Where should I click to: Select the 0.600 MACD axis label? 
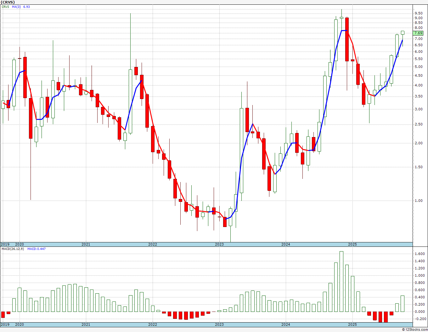coord(420,290)
